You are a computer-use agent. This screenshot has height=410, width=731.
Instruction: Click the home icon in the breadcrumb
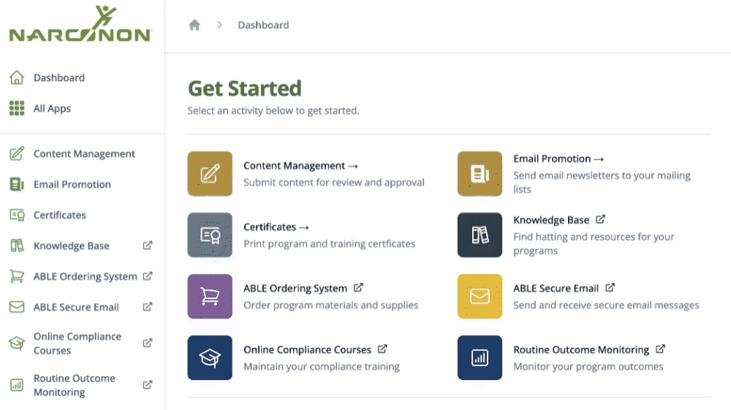click(194, 25)
